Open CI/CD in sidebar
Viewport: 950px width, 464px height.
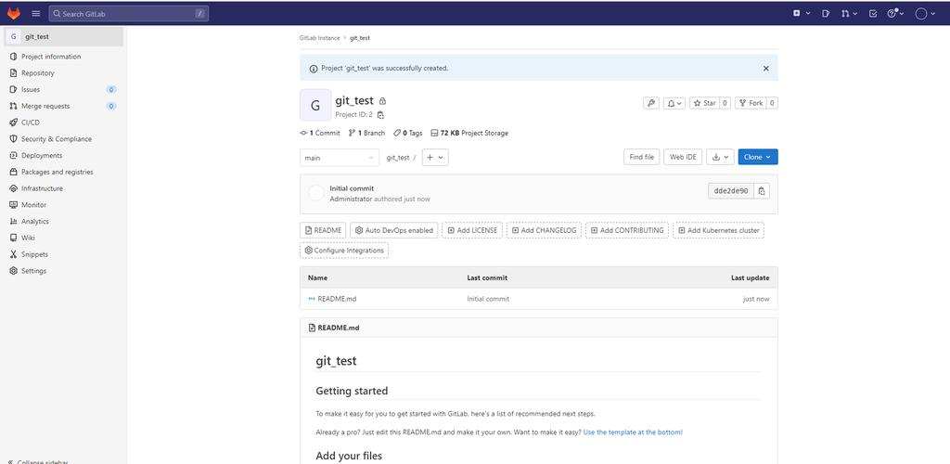pyautogui.click(x=31, y=122)
